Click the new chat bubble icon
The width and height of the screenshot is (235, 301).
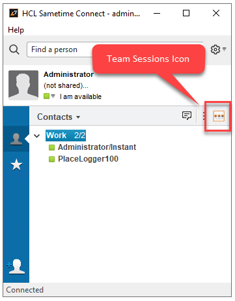tap(187, 115)
